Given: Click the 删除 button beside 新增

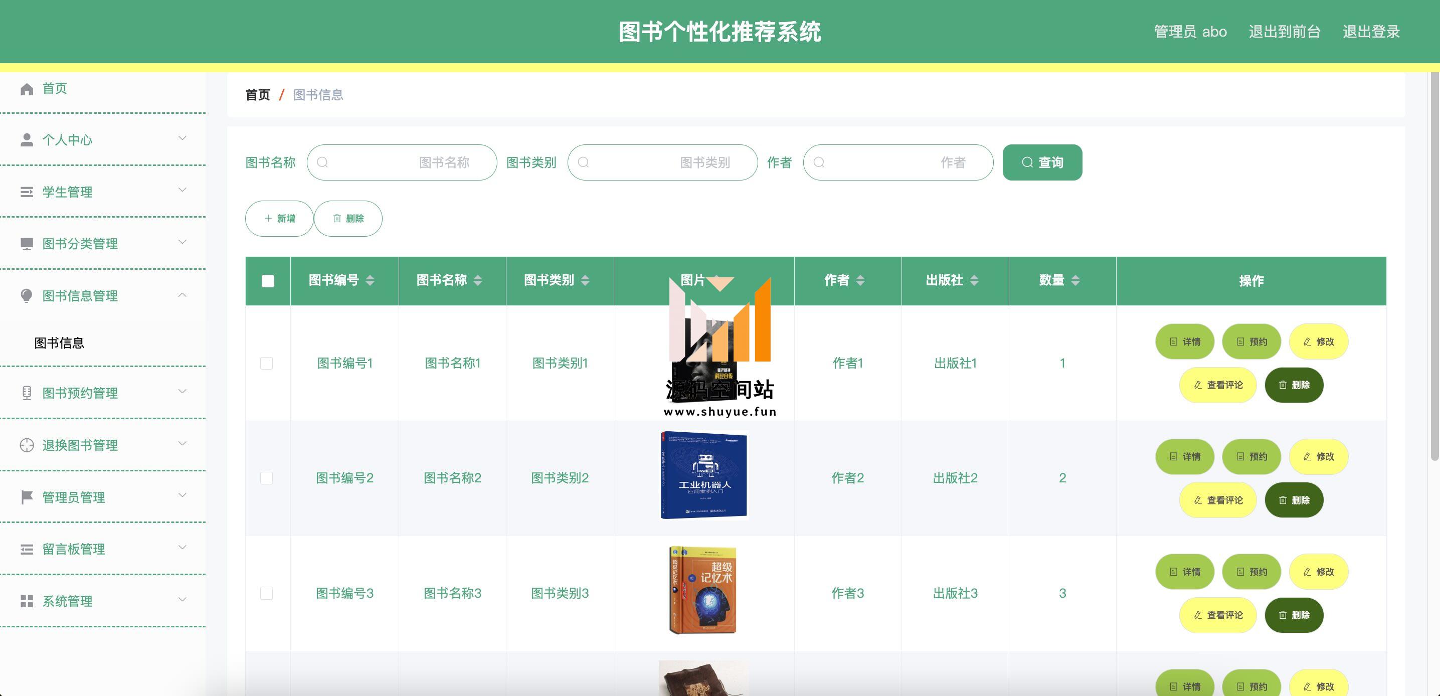Looking at the screenshot, I should coord(347,219).
